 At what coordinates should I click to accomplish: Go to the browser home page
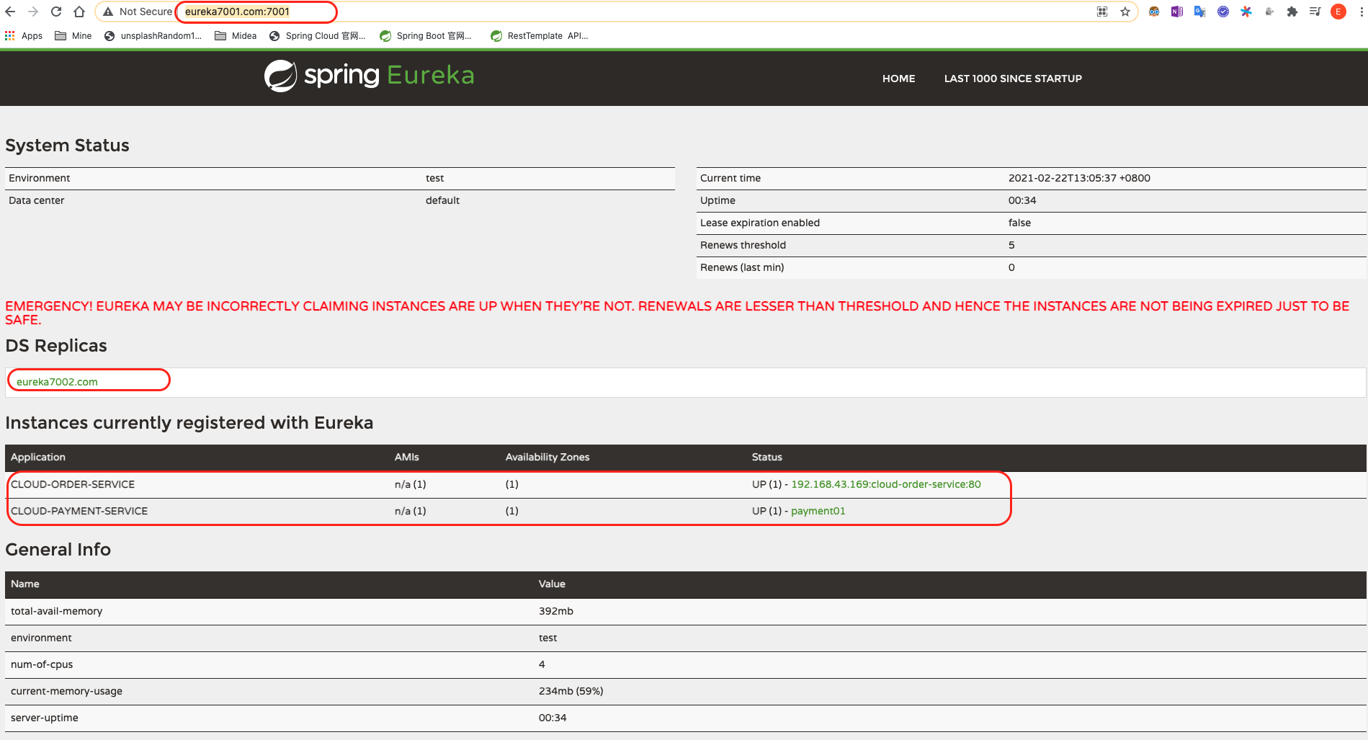coord(79,12)
